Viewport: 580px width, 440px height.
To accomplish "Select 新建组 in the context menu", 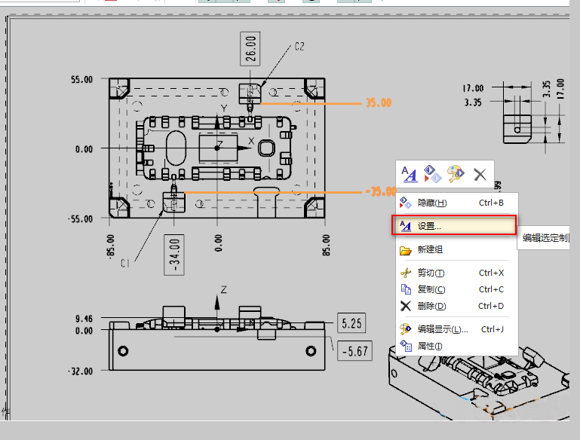I will click(x=430, y=250).
